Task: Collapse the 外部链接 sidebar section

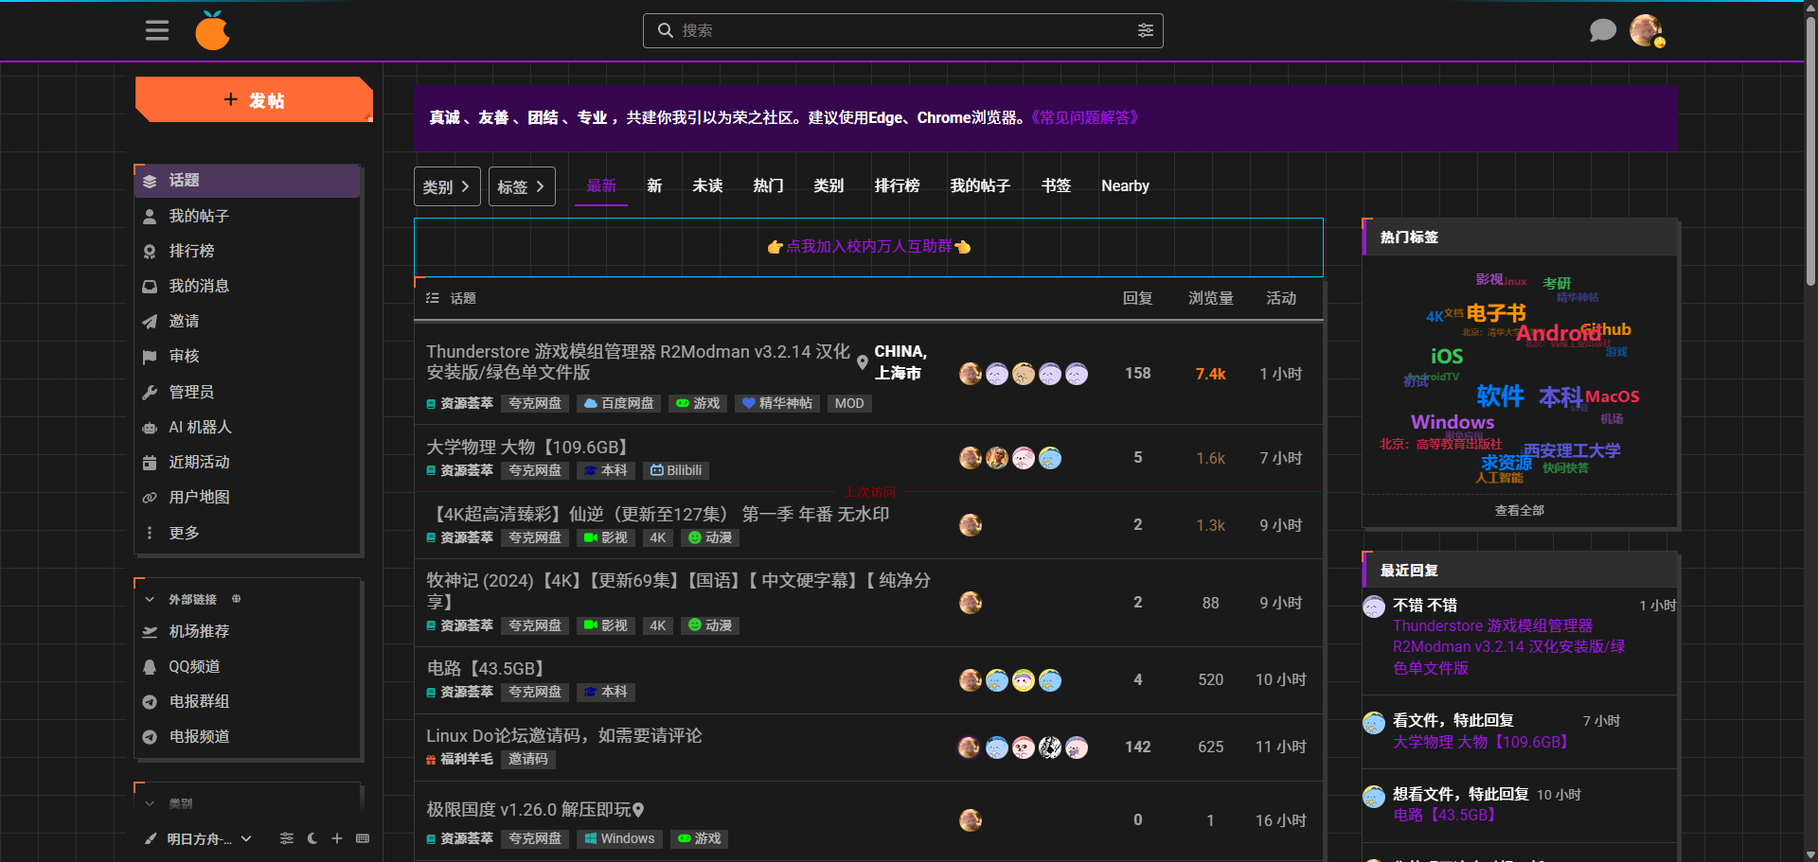Action: point(150,599)
